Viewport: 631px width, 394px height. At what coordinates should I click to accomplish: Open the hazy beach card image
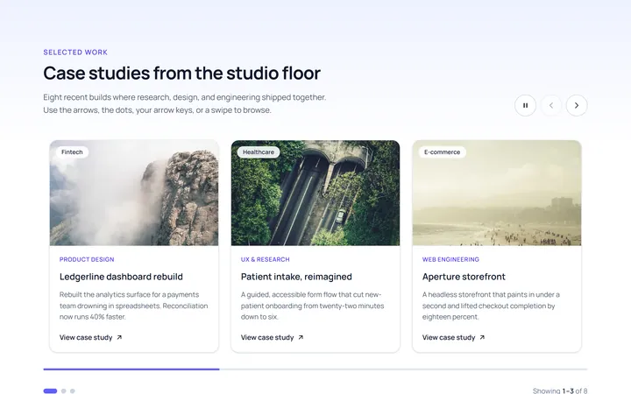coord(497,193)
